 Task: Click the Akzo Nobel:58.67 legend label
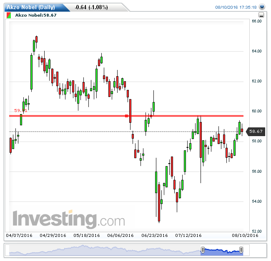pos(36,15)
